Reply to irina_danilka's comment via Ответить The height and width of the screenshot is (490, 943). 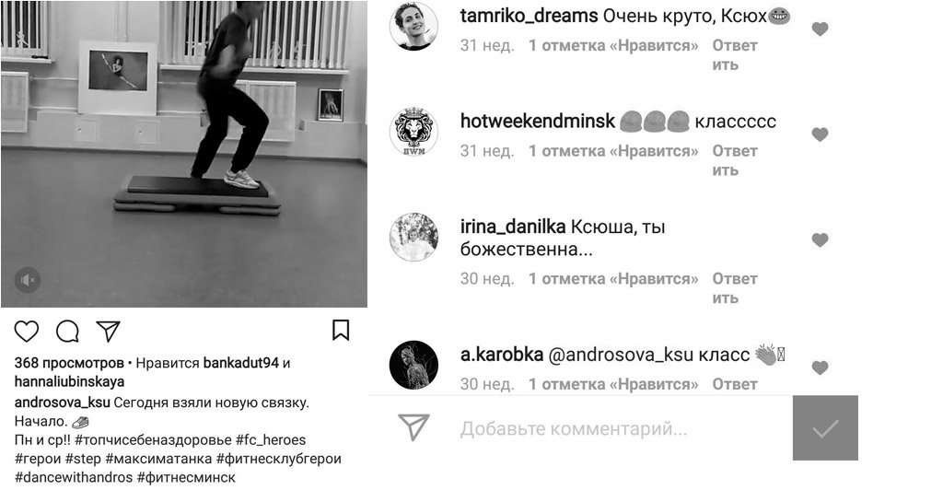[734, 288]
